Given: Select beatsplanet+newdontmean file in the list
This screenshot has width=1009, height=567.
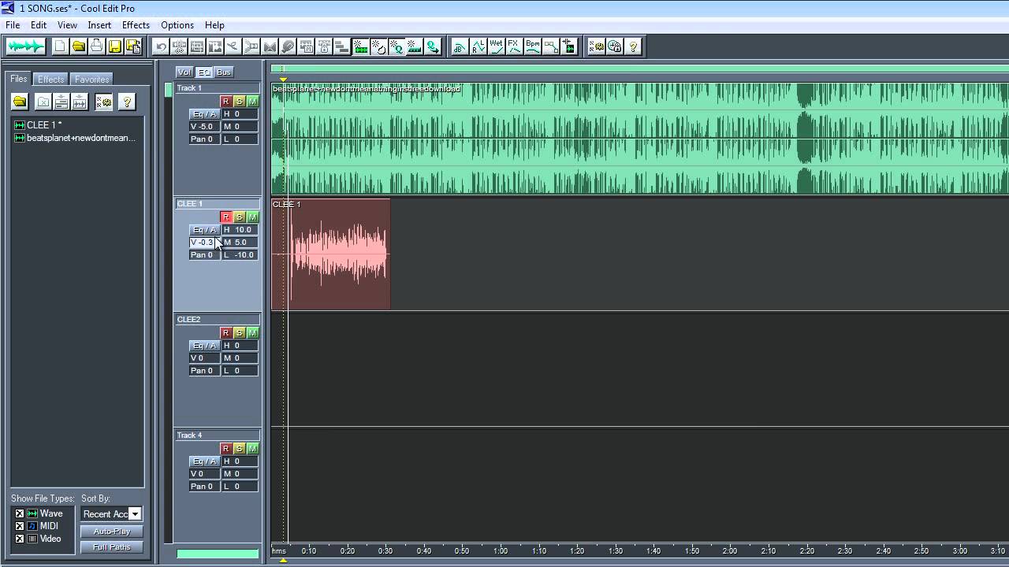Looking at the screenshot, I should click(76, 138).
